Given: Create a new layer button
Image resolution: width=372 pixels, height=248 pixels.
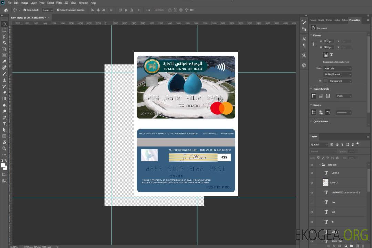Looking at the screenshot, I should point(358,246).
